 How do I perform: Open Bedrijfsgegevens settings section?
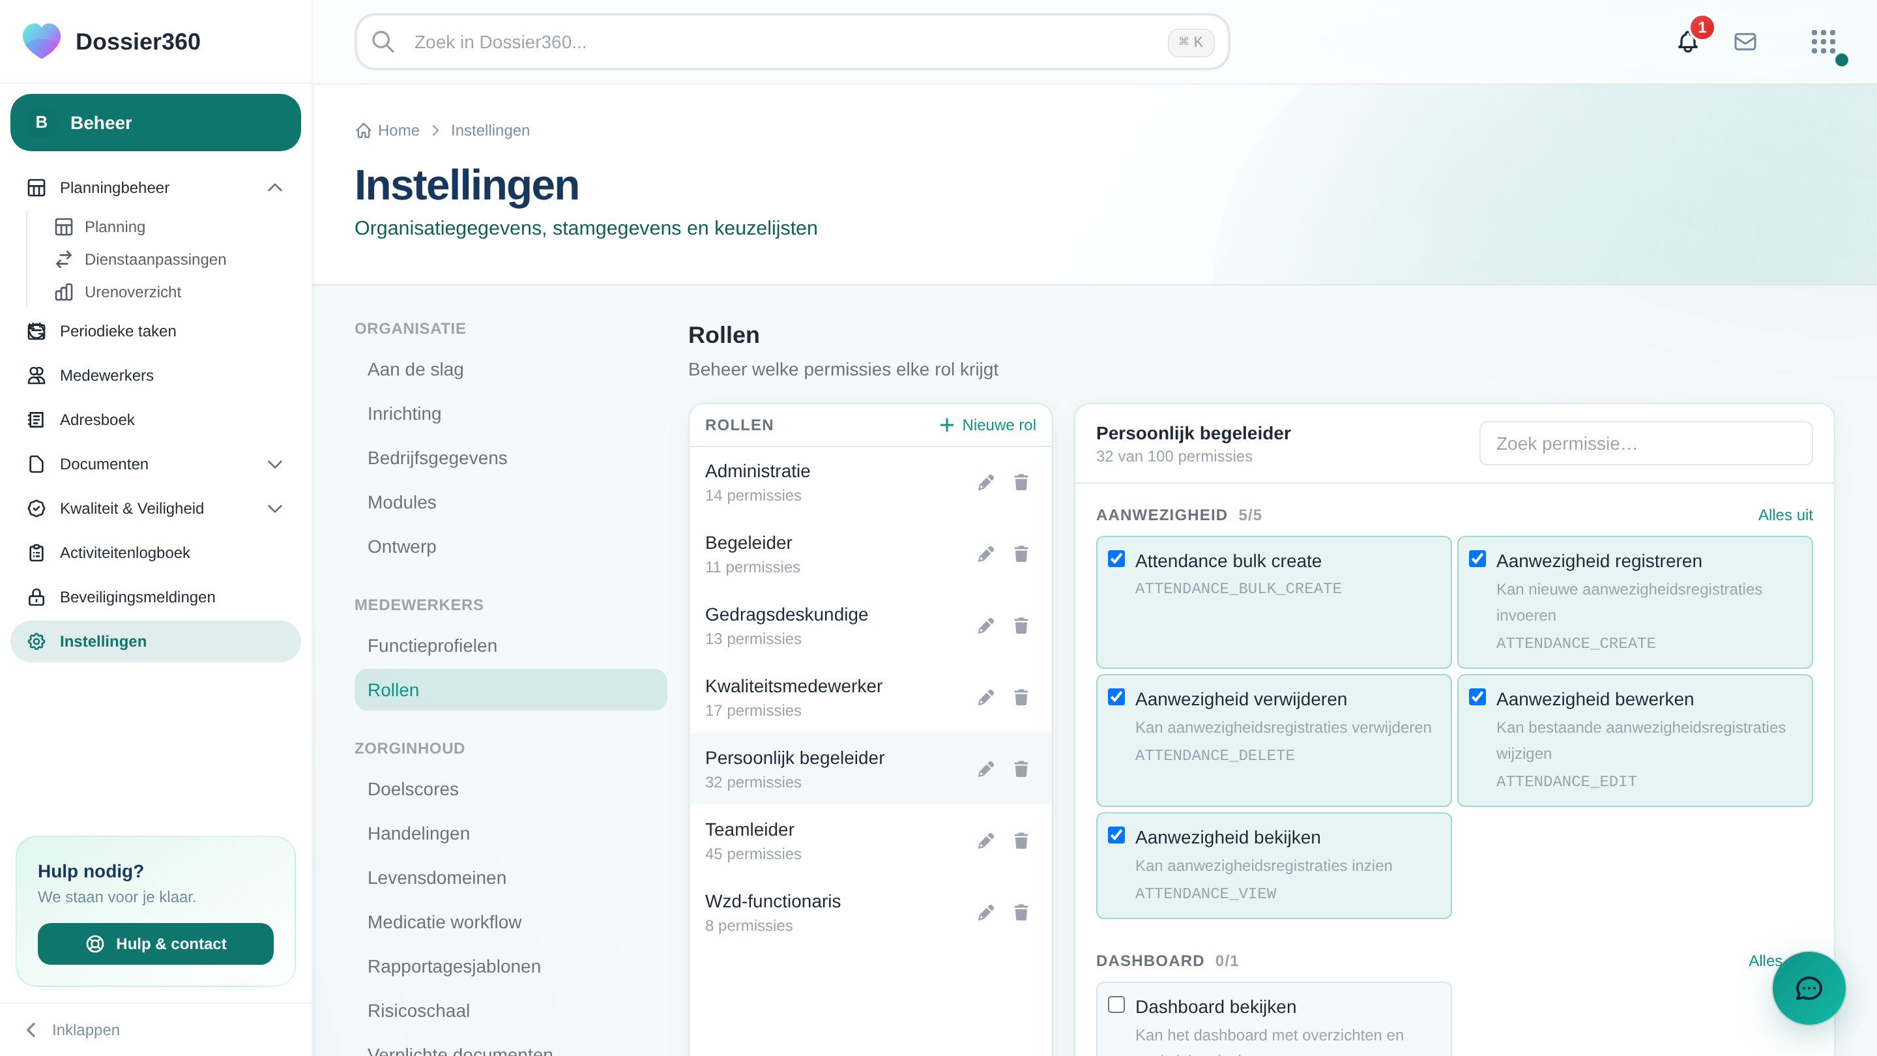510,458
